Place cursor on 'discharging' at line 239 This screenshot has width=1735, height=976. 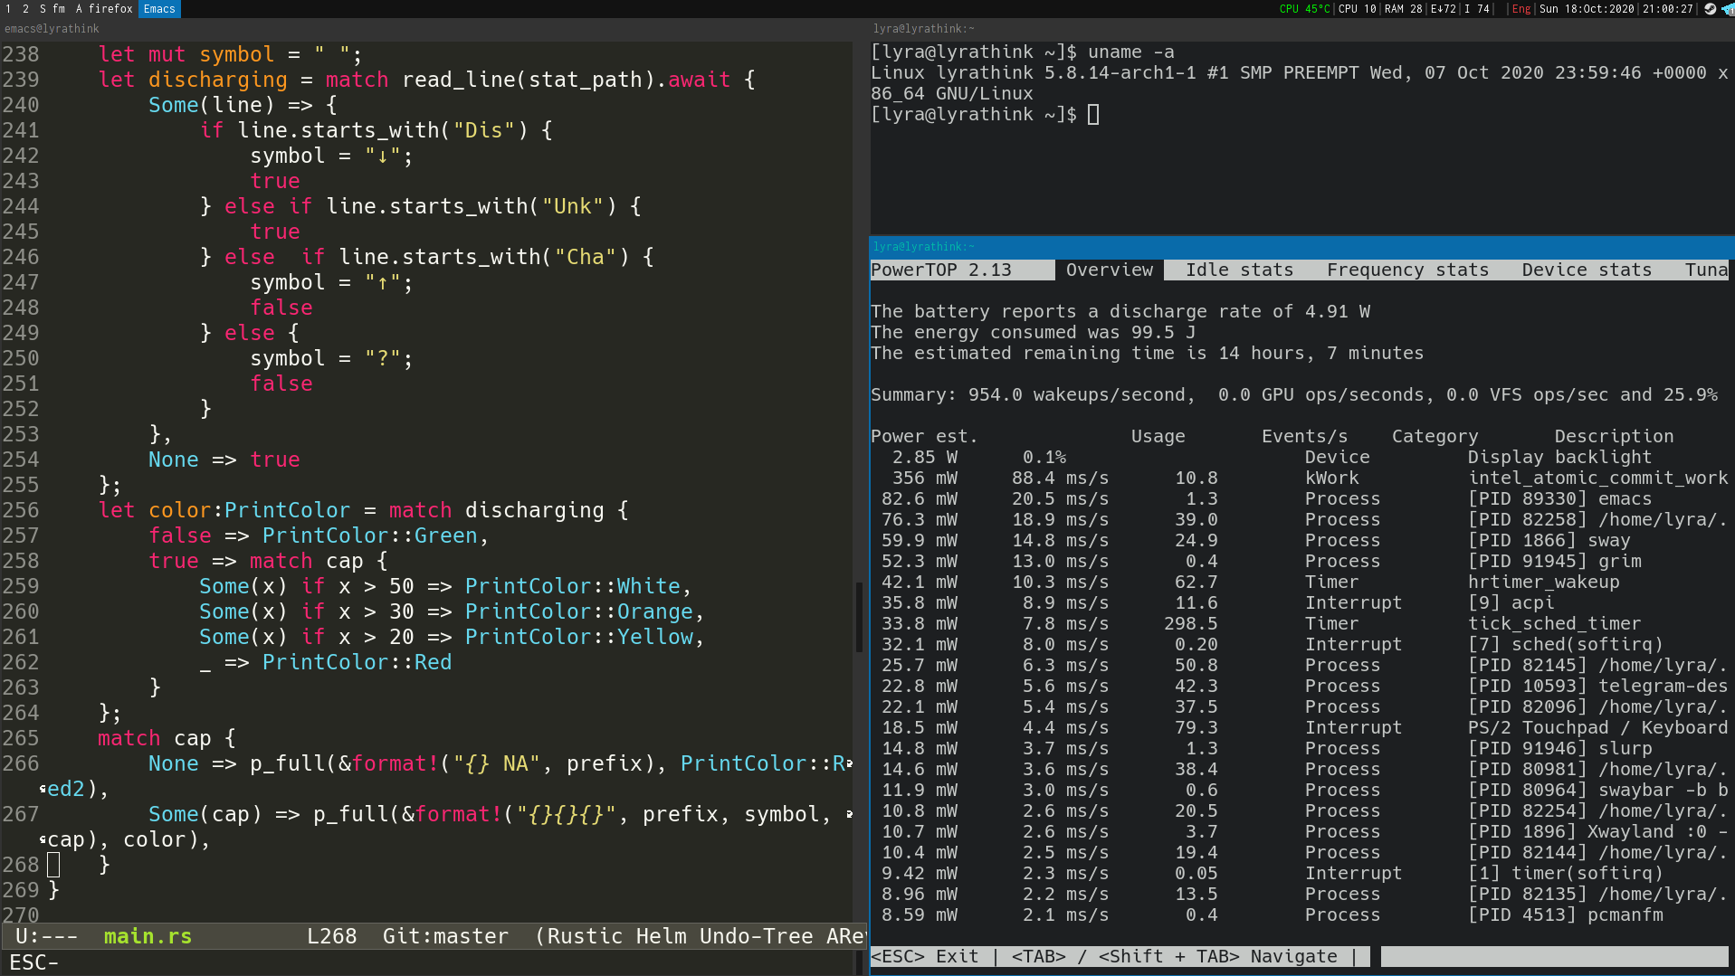pos(217,80)
